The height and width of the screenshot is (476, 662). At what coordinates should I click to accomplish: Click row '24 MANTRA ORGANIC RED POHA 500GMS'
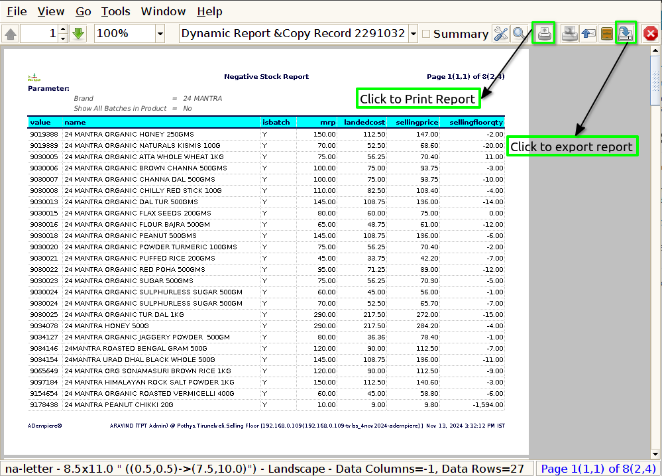[266, 269]
